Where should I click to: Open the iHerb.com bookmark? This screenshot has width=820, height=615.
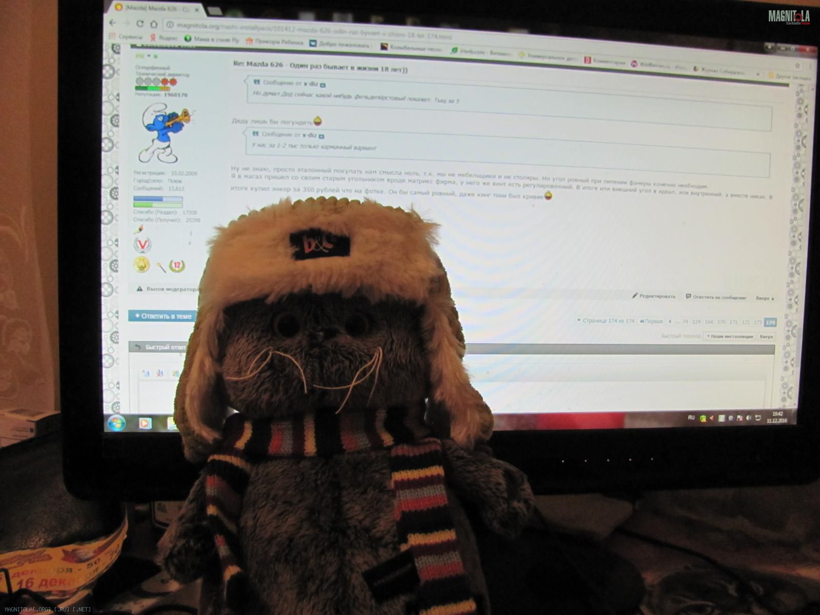[481, 52]
